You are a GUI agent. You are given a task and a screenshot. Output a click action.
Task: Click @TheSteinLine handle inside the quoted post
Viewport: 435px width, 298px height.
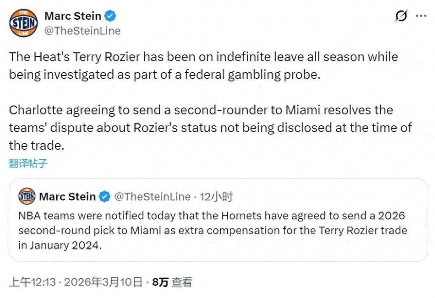152,197
